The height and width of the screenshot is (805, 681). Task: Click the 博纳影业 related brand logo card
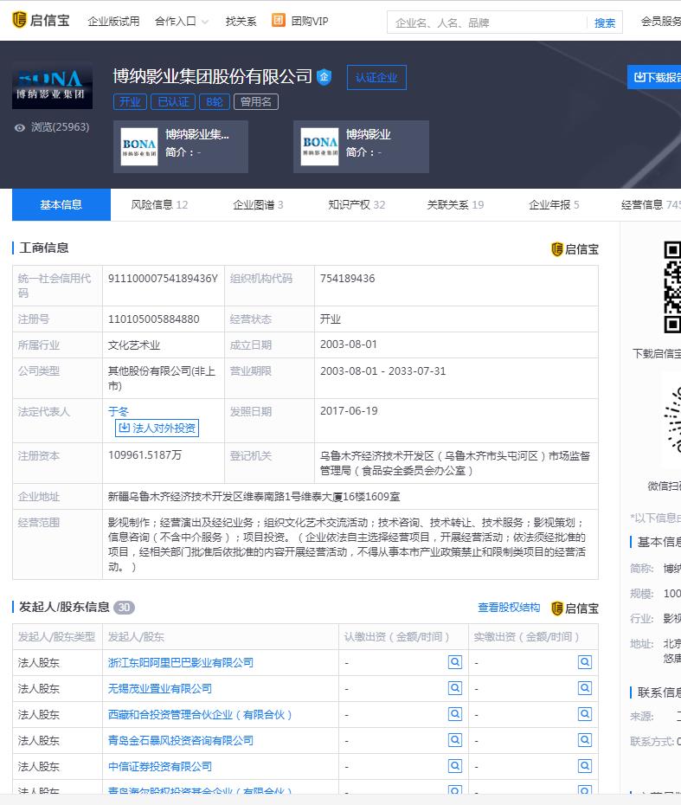pyautogui.click(x=320, y=146)
